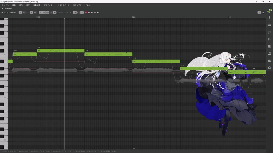This screenshot has height=153, width=273.
Task: Click the Synthesizer V logo in sidebar
Action: (x=269, y=11)
